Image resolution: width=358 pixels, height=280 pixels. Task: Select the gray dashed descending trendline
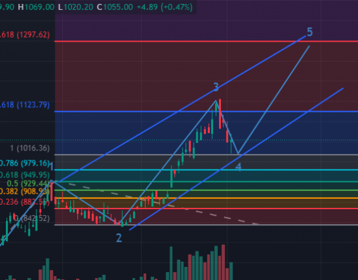point(160,204)
